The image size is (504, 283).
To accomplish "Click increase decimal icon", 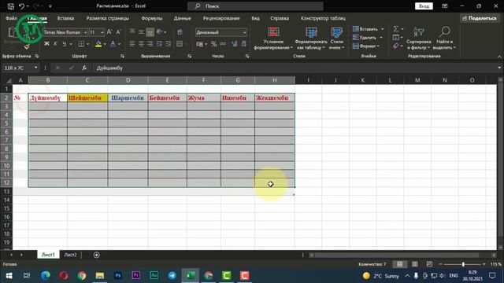I will (234, 44).
